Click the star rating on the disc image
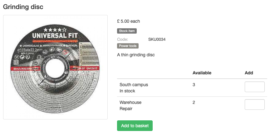270x135 pixels. pos(55,30)
